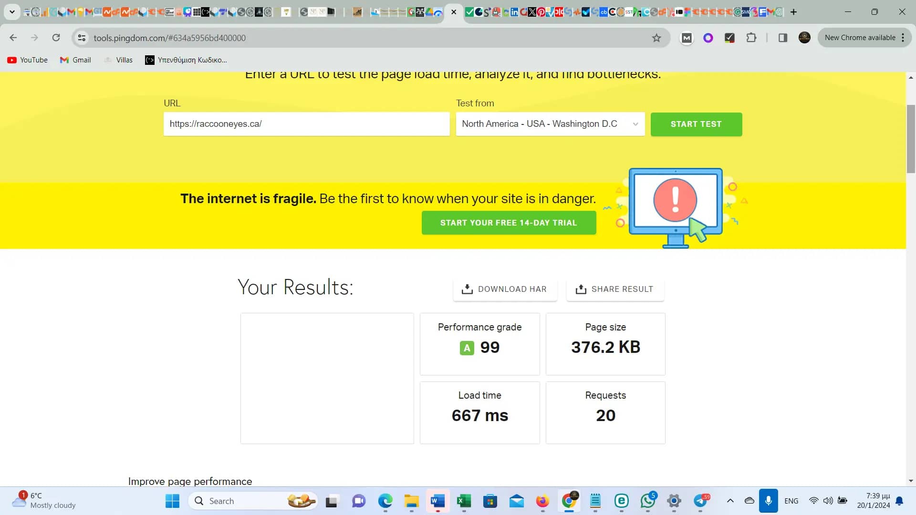This screenshot has width=916, height=515.
Task: Click the Improve page performance expander
Action: 191,480
